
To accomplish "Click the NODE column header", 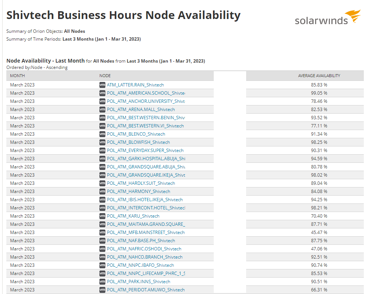I will [105, 76].
